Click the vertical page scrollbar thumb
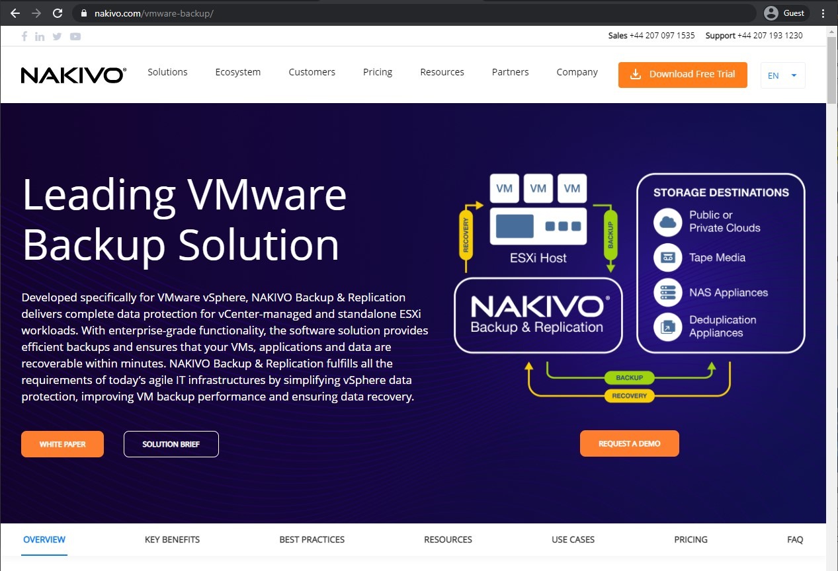 [x=832, y=71]
